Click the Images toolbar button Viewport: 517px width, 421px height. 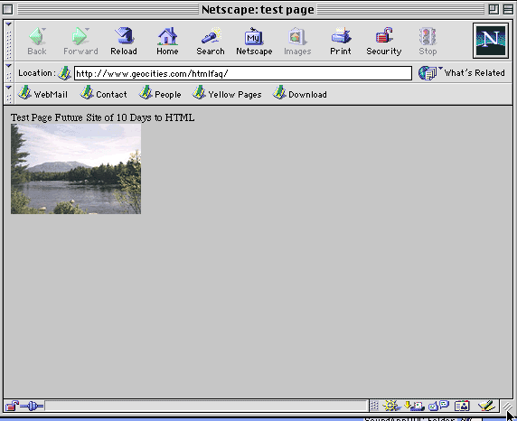[x=297, y=42]
